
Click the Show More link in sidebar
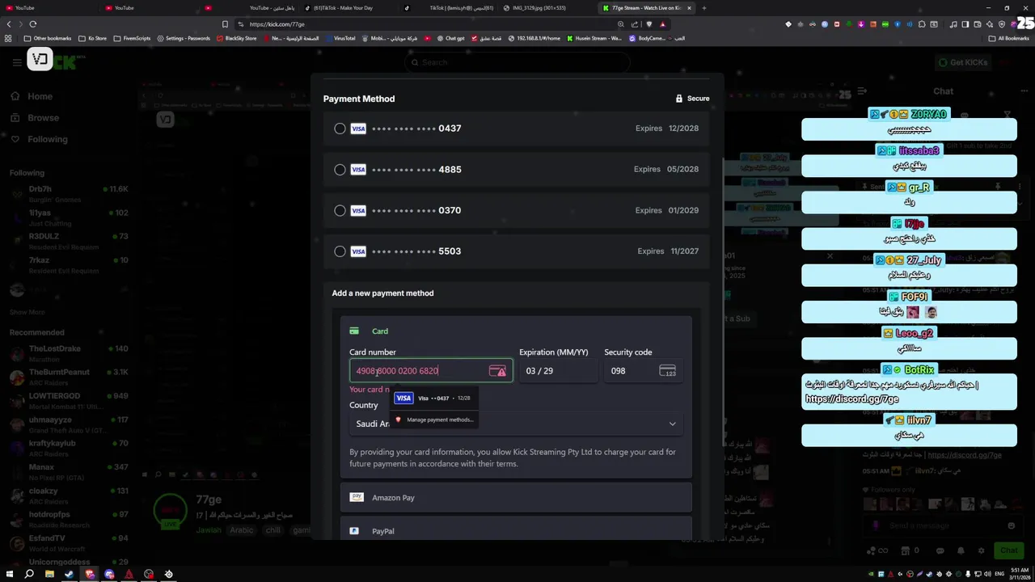pos(27,312)
